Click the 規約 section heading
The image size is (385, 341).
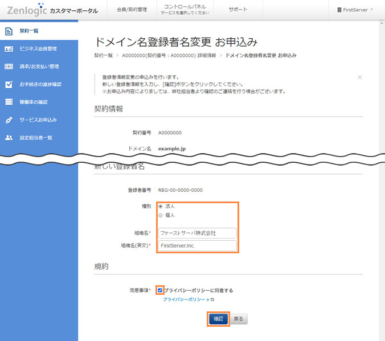101,266
